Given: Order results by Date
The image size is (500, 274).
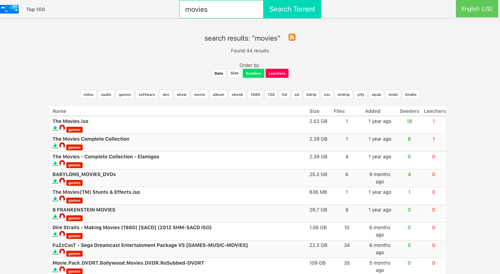Looking at the screenshot, I should pyautogui.click(x=219, y=73).
